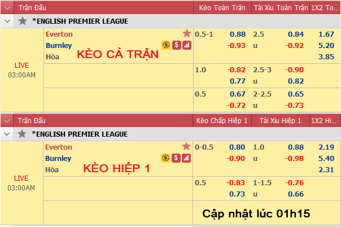Screen dimensions: 341x227
Task: Collapse top English Premier League group chevron
Action: 7,21
